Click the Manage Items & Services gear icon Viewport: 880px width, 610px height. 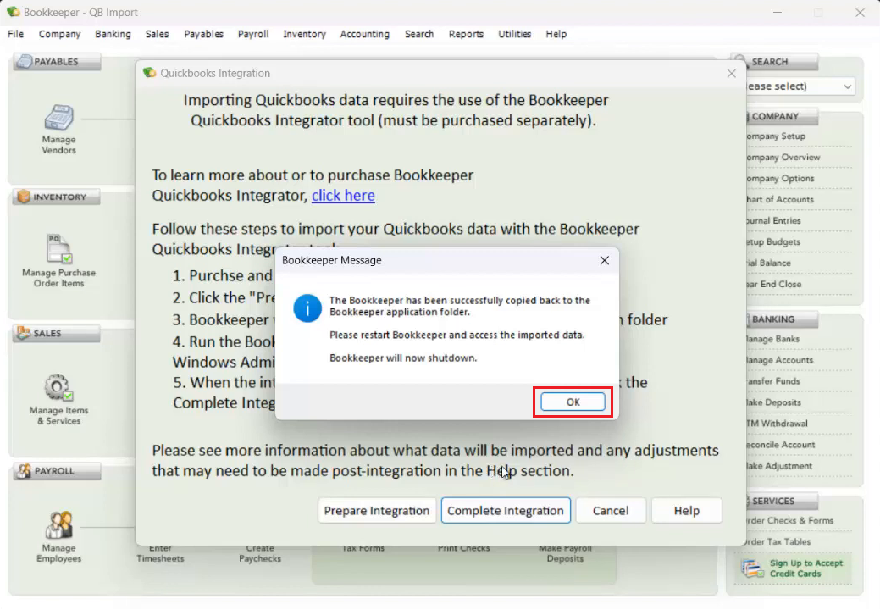click(58, 388)
